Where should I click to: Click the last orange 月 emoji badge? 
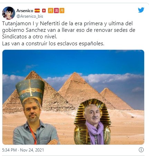(62, 11)
